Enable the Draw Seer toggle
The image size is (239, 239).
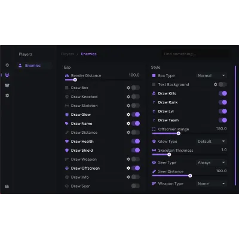click(136, 186)
